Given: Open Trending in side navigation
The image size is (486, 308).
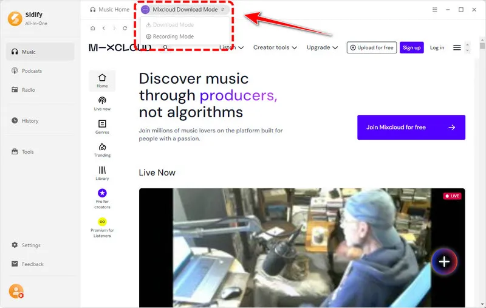Looking at the screenshot, I should tap(102, 150).
